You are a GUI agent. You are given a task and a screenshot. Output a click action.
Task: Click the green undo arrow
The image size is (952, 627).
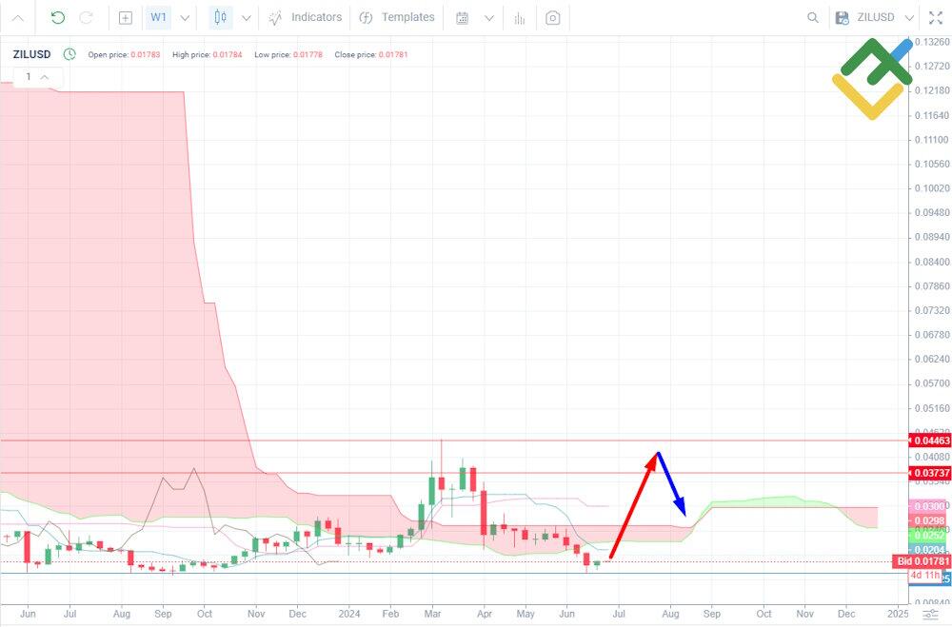point(58,17)
